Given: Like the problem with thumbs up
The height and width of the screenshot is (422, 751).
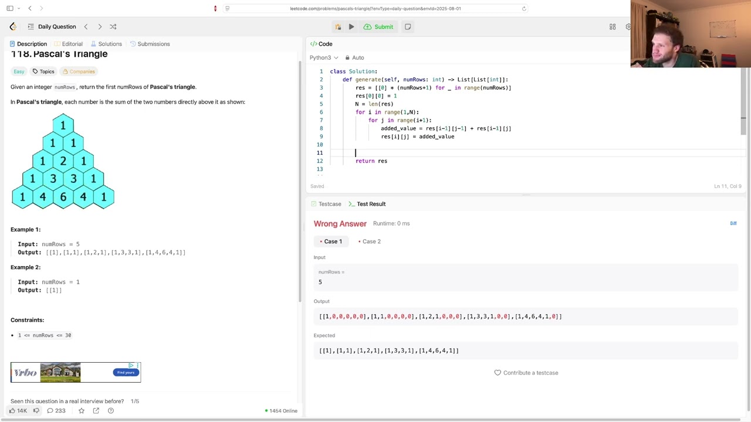Looking at the screenshot, I should [x=18, y=411].
